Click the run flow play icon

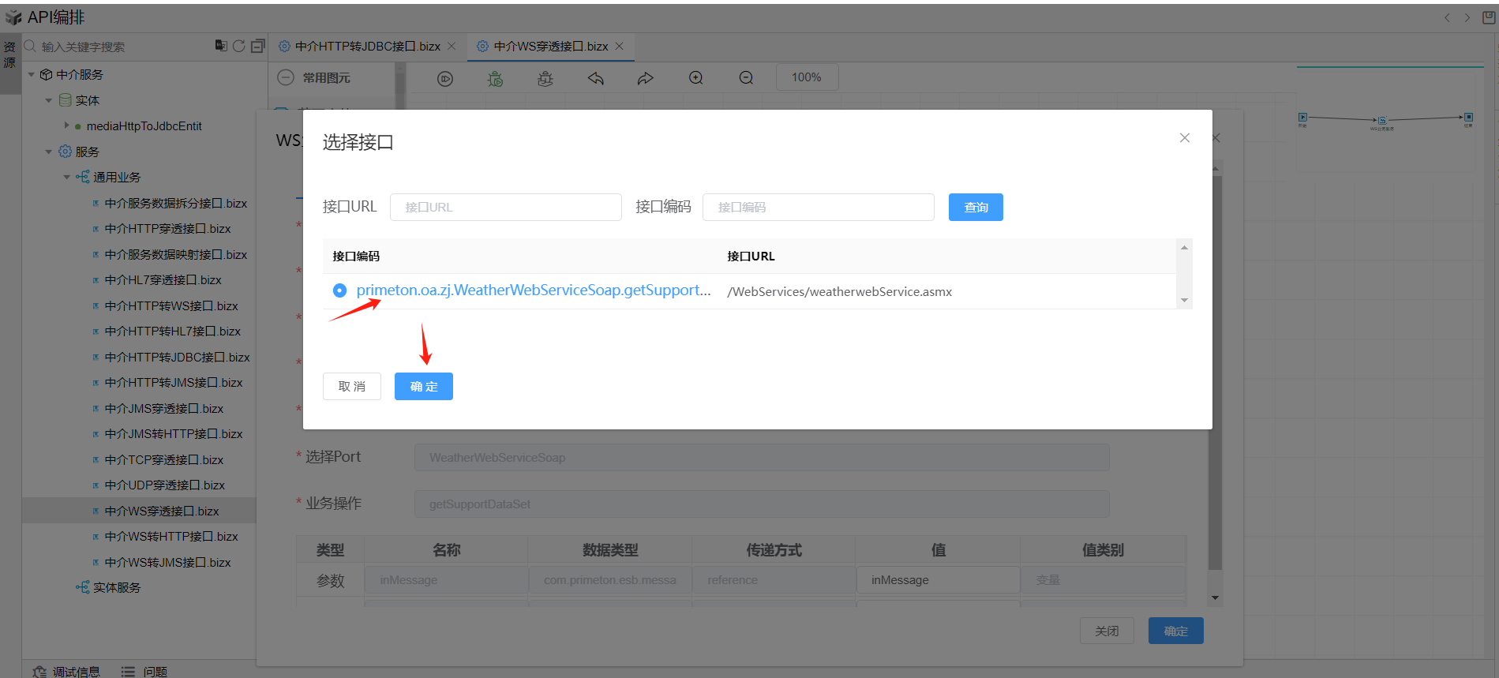tap(445, 78)
